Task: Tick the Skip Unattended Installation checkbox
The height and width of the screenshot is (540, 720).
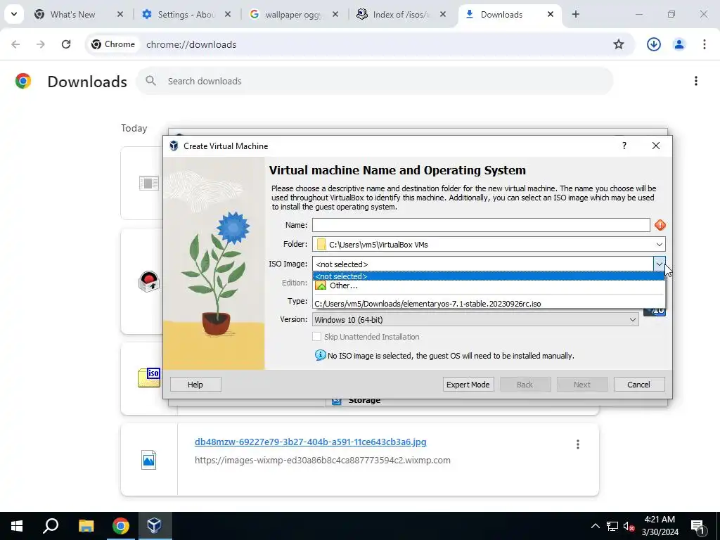Action: coord(317,337)
